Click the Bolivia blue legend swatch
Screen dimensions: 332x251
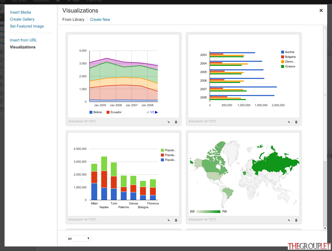click(91, 112)
